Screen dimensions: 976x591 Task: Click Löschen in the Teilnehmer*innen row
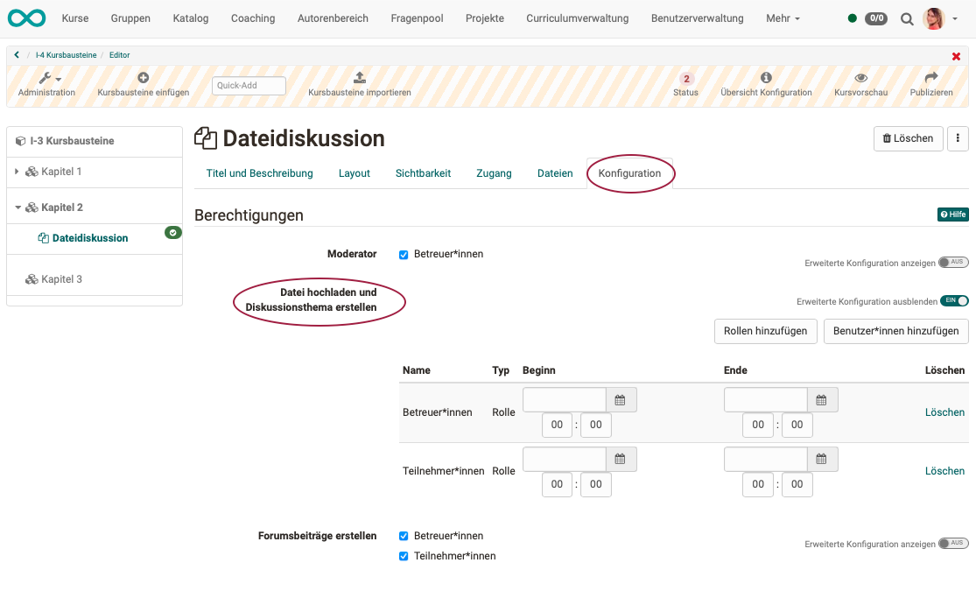coord(944,470)
